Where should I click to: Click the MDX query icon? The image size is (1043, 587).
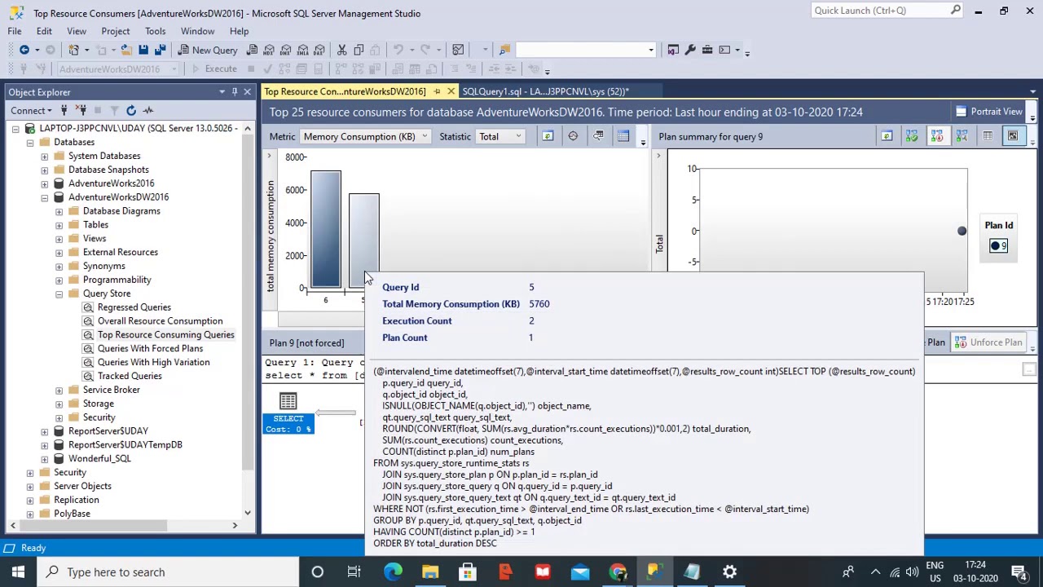click(269, 50)
